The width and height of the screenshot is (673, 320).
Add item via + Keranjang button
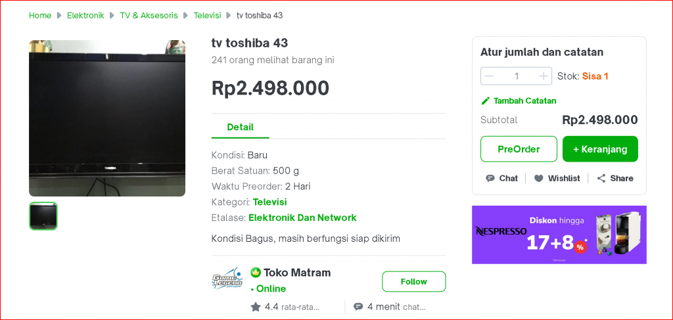(x=601, y=149)
